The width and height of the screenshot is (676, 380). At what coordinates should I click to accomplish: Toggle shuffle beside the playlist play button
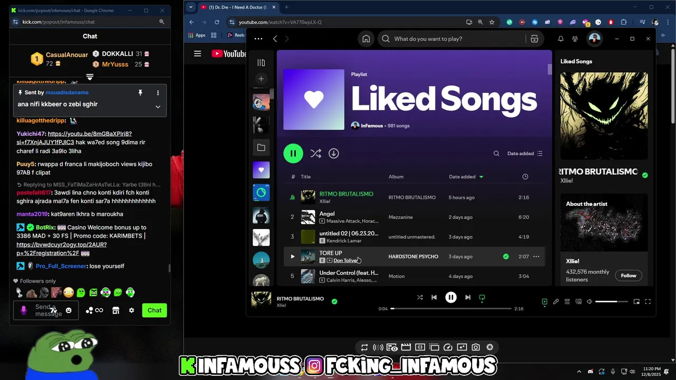(x=316, y=154)
